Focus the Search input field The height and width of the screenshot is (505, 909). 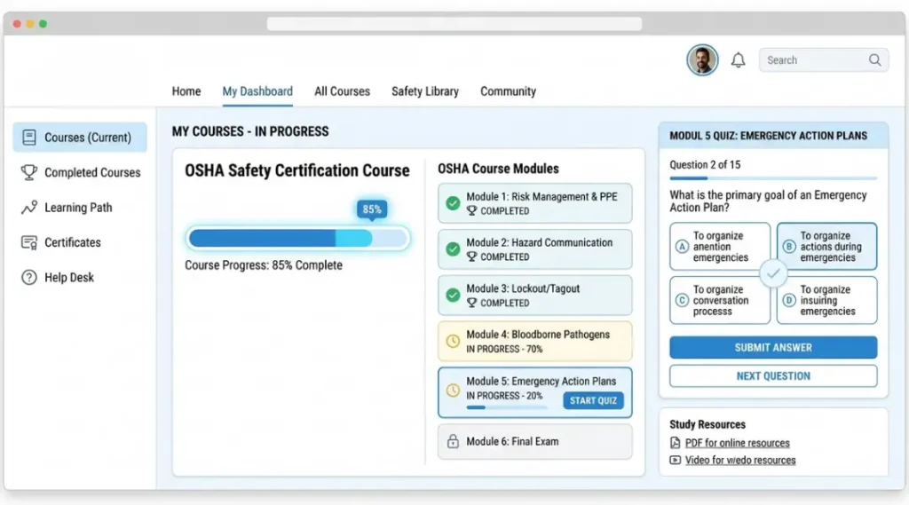coord(823,59)
